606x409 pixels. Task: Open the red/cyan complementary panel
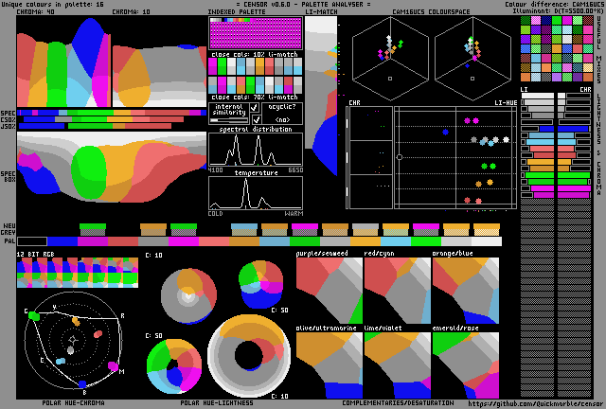[398, 291]
